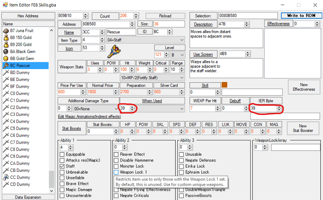Click the Icon number stepper
This screenshot has width=323, height=200.
click(102, 48)
